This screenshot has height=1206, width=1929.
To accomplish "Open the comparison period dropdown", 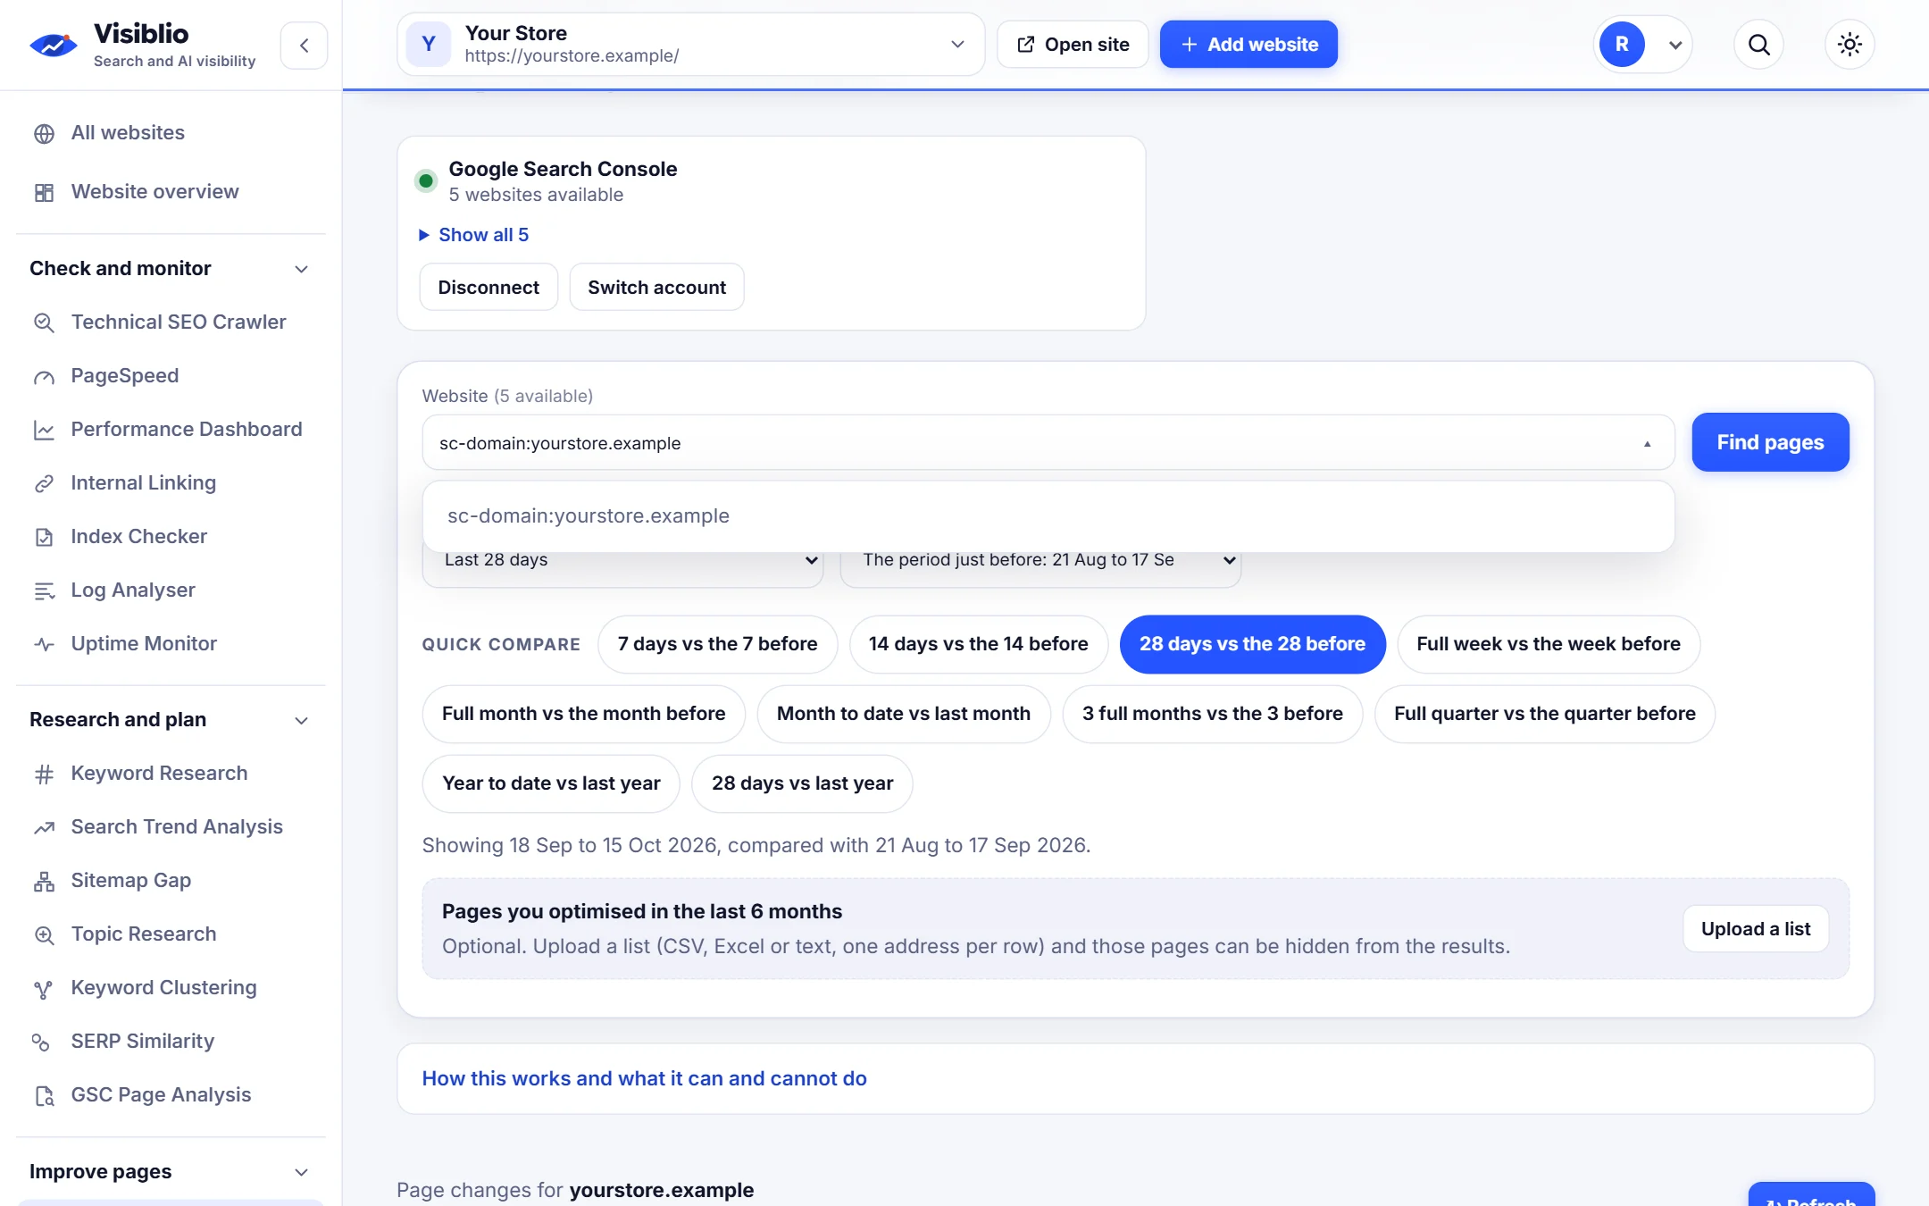I will (1040, 560).
